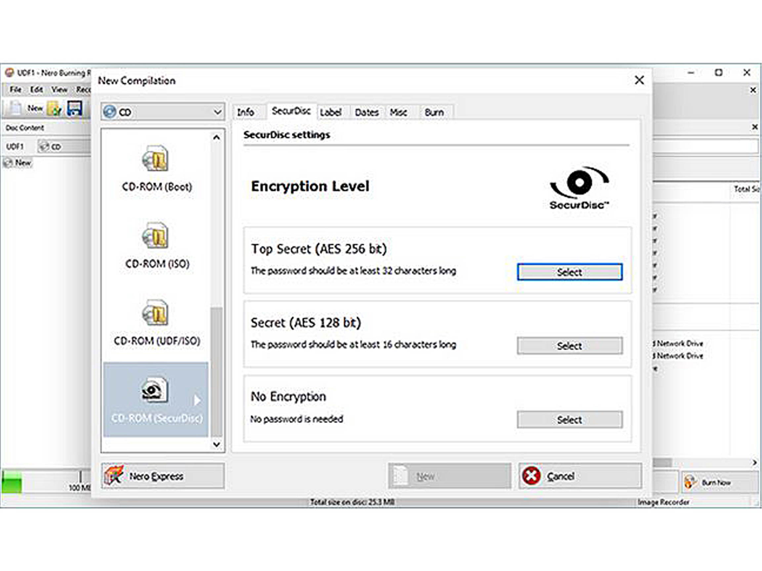Open the File menu
The image size is (762, 571).
pos(16,90)
